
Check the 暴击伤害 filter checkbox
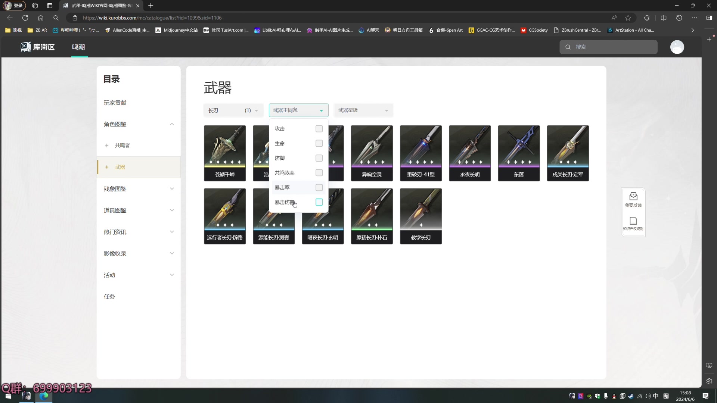point(319,202)
